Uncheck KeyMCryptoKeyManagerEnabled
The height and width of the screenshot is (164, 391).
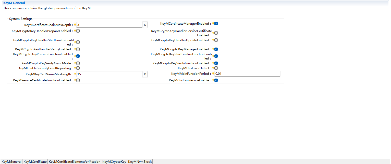pyautogui.click(x=216, y=49)
